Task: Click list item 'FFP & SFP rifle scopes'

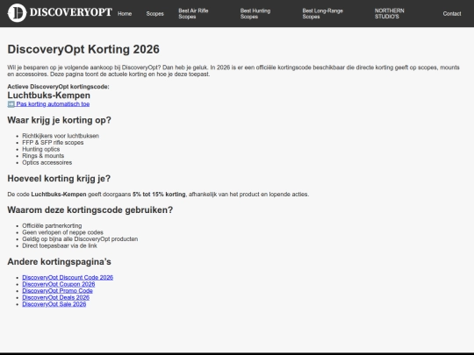Action: click(x=53, y=143)
